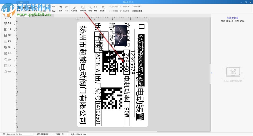
Task: Select the 图片 image tool
Action: click(x=8, y=35)
